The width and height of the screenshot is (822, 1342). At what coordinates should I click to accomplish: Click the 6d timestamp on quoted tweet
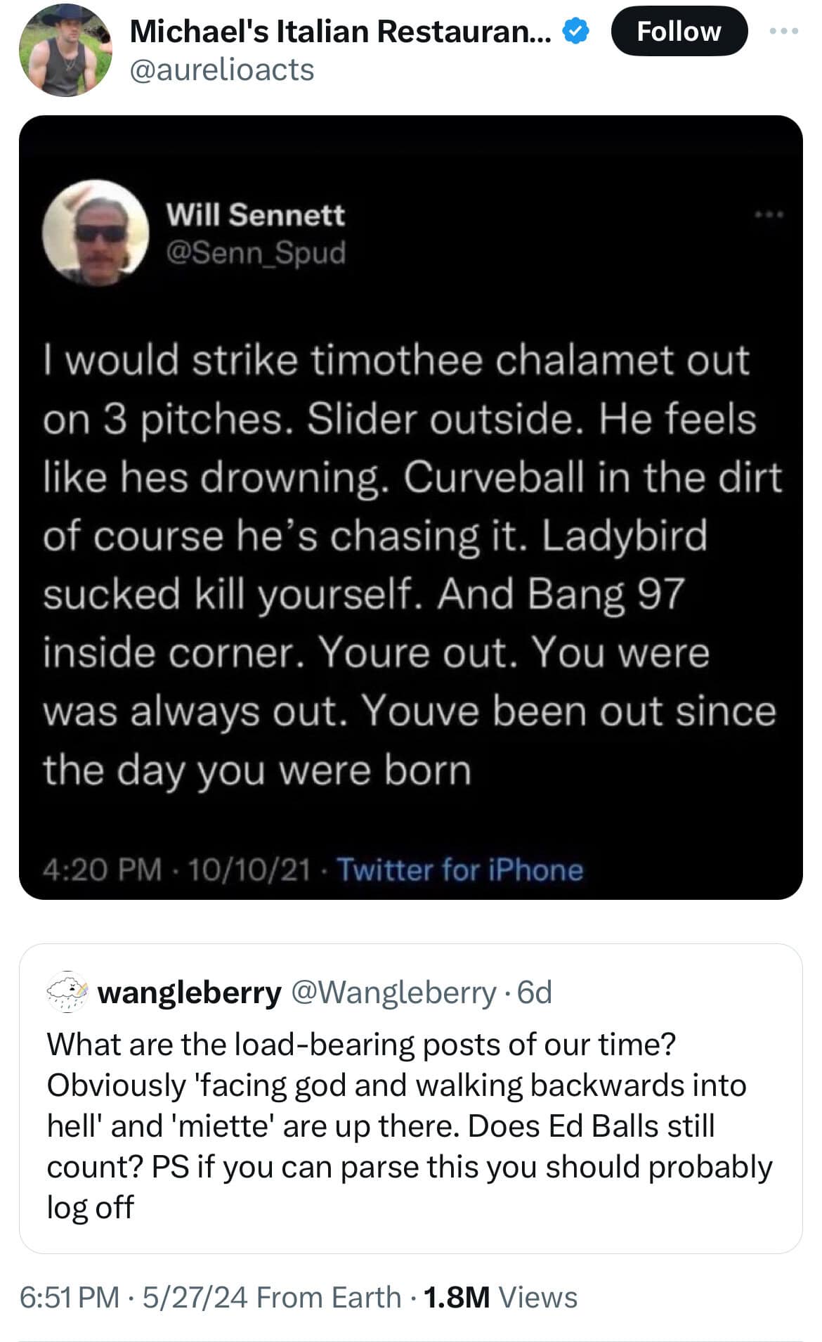[x=535, y=993]
